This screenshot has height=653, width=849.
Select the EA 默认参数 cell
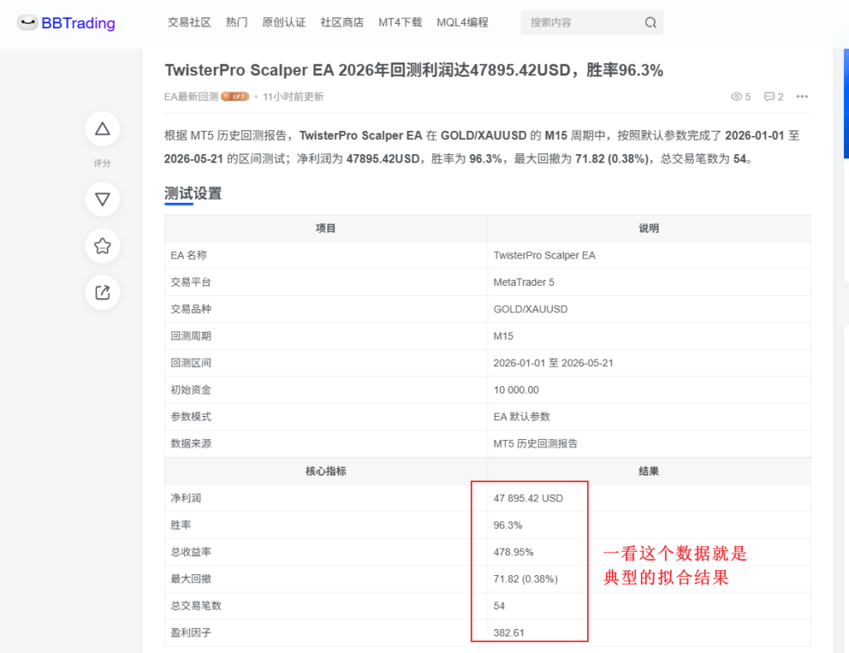pos(522,417)
